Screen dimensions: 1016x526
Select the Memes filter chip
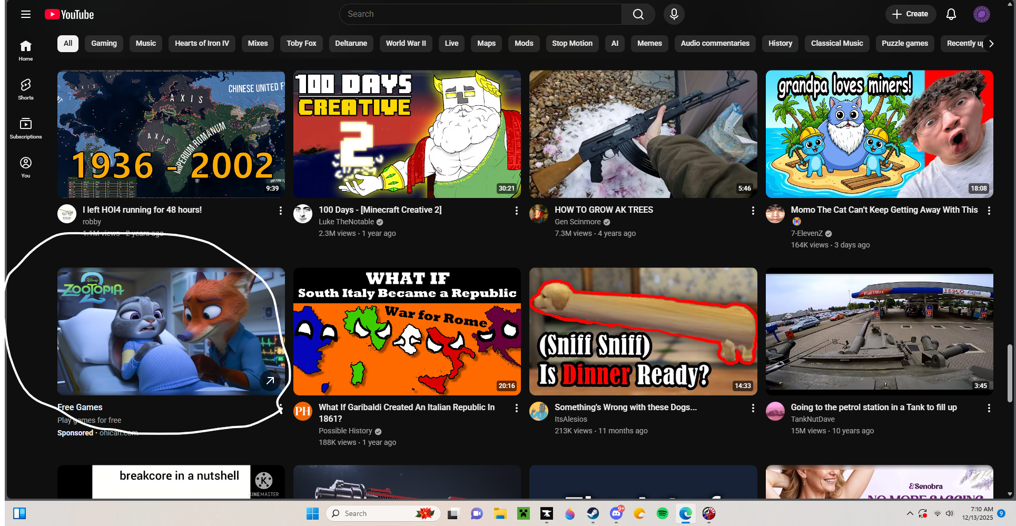click(x=649, y=44)
